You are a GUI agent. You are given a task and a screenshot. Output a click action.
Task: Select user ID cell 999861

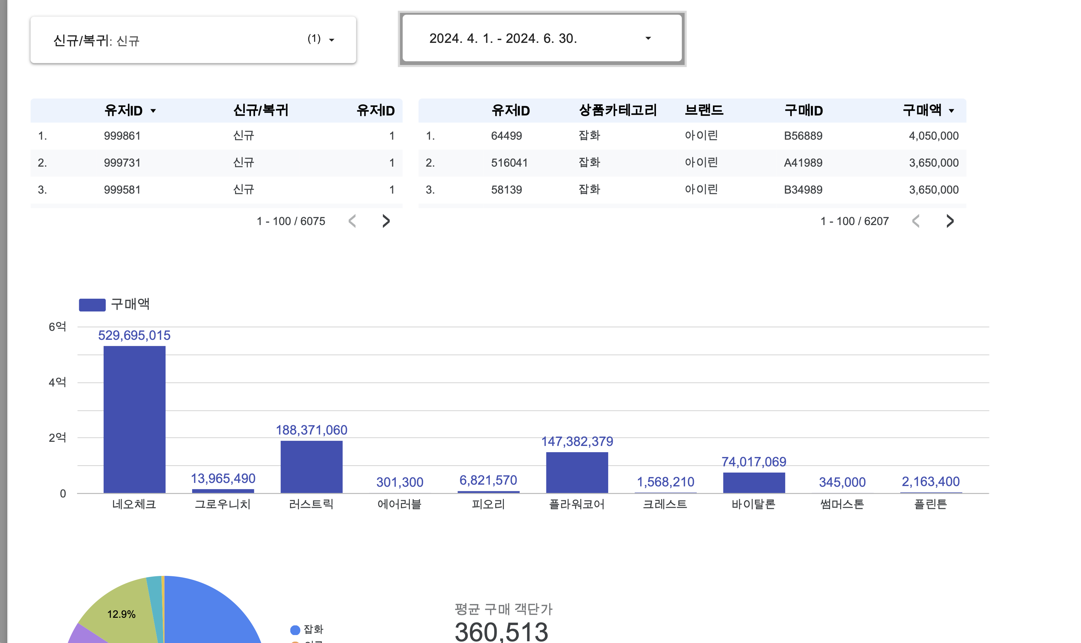(122, 136)
